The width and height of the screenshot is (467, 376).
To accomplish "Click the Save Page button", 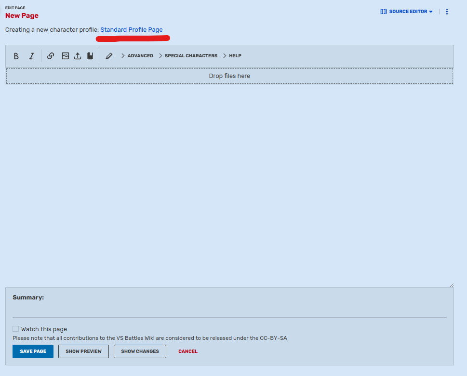I will 33,351.
